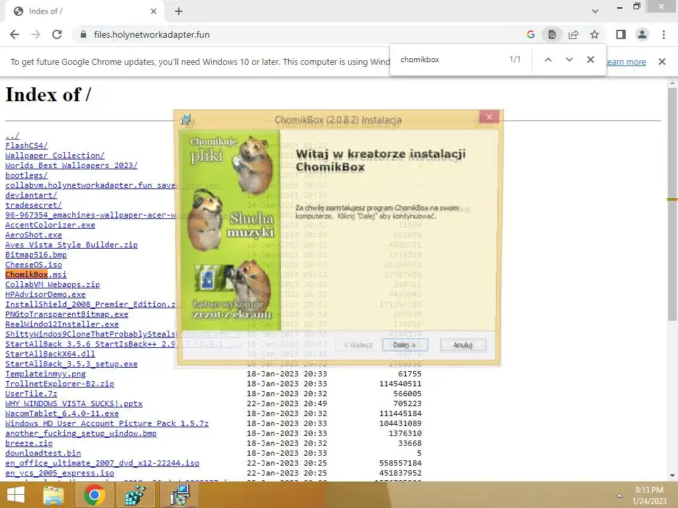
Task: Open WHY_WINDOWS_VISTA_SUCKS!.pptx
Action: click(74, 404)
